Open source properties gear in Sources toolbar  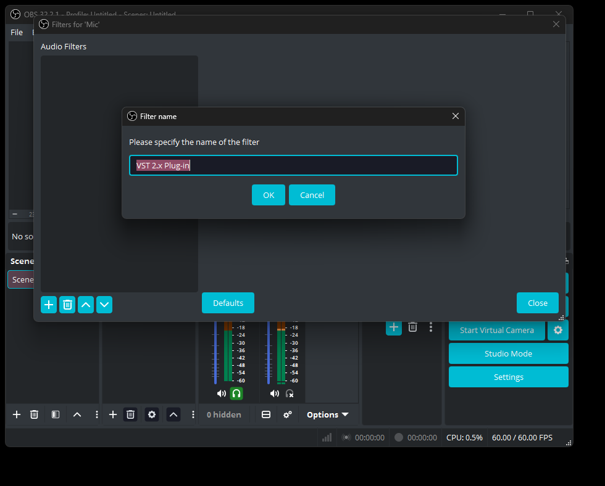point(152,414)
